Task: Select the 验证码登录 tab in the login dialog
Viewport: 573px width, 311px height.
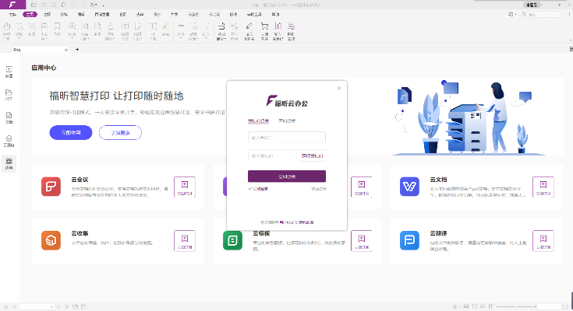Action: [258, 121]
